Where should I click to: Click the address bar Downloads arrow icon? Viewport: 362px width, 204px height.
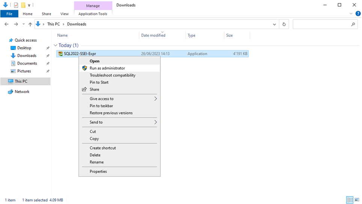tap(38, 24)
